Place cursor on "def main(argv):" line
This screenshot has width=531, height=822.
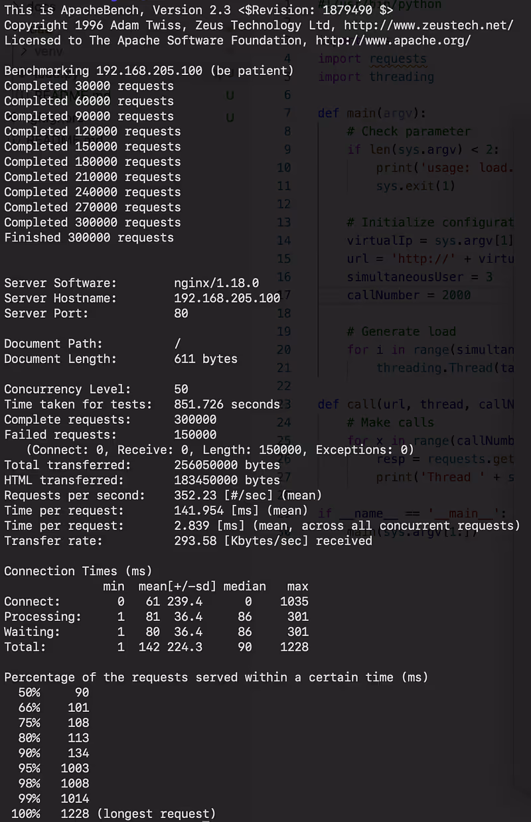pos(372,113)
